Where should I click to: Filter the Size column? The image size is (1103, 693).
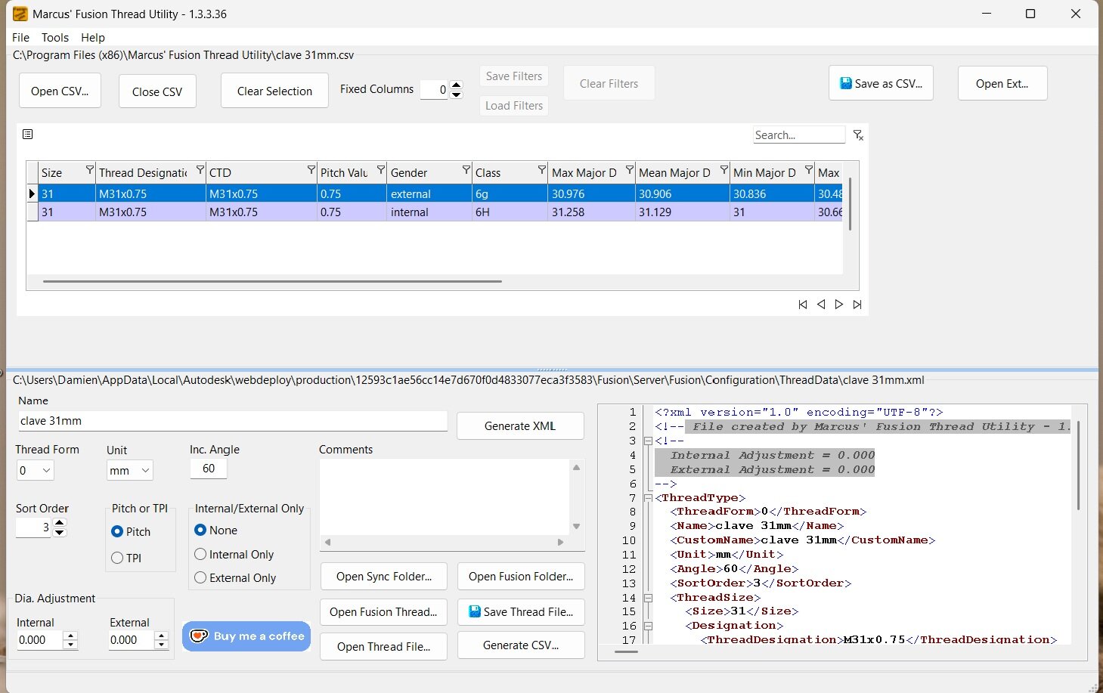pos(90,169)
